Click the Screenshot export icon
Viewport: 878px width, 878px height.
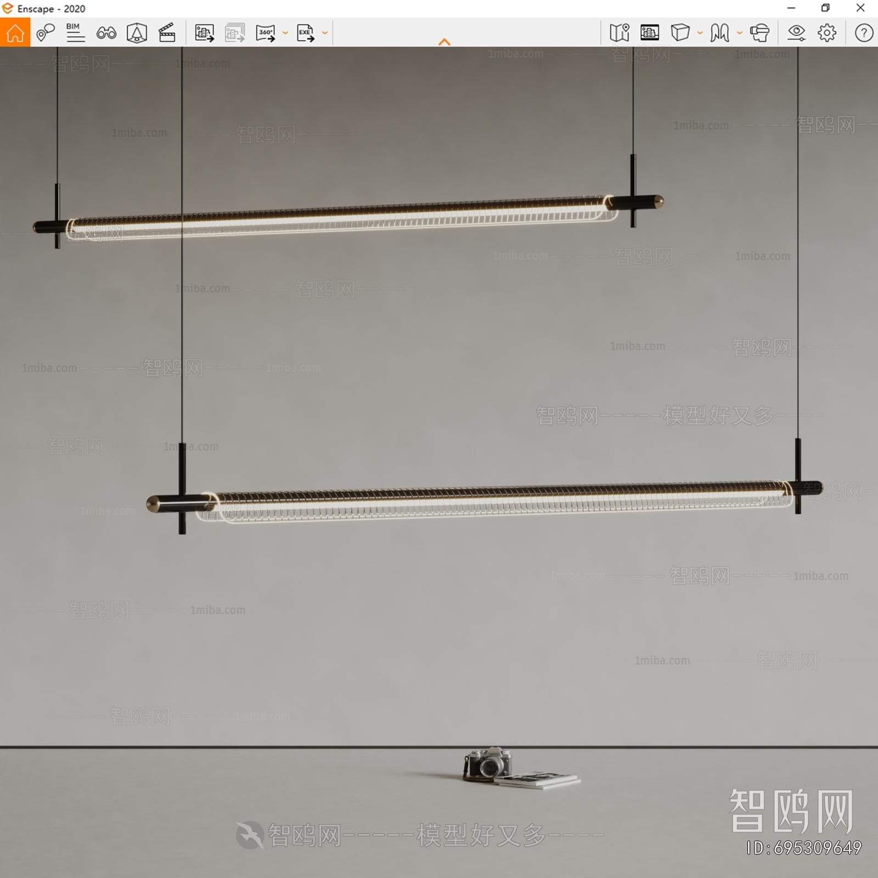(x=204, y=33)
